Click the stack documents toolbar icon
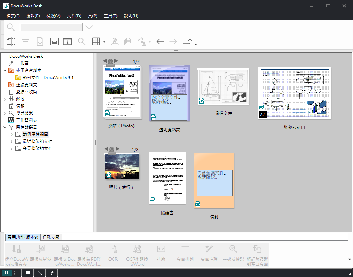 (x=127, y=41)
